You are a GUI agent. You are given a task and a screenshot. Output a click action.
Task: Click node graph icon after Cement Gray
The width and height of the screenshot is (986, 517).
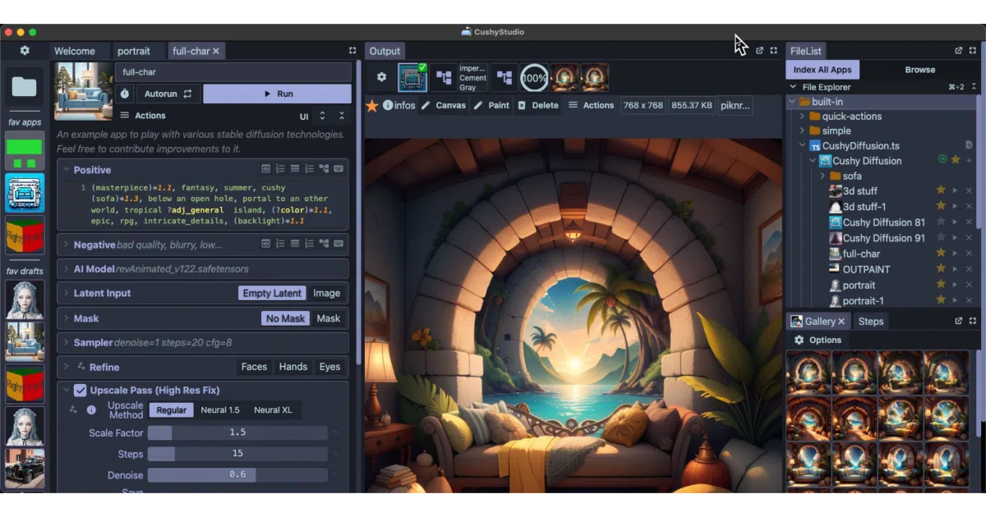tap(504, 78)
